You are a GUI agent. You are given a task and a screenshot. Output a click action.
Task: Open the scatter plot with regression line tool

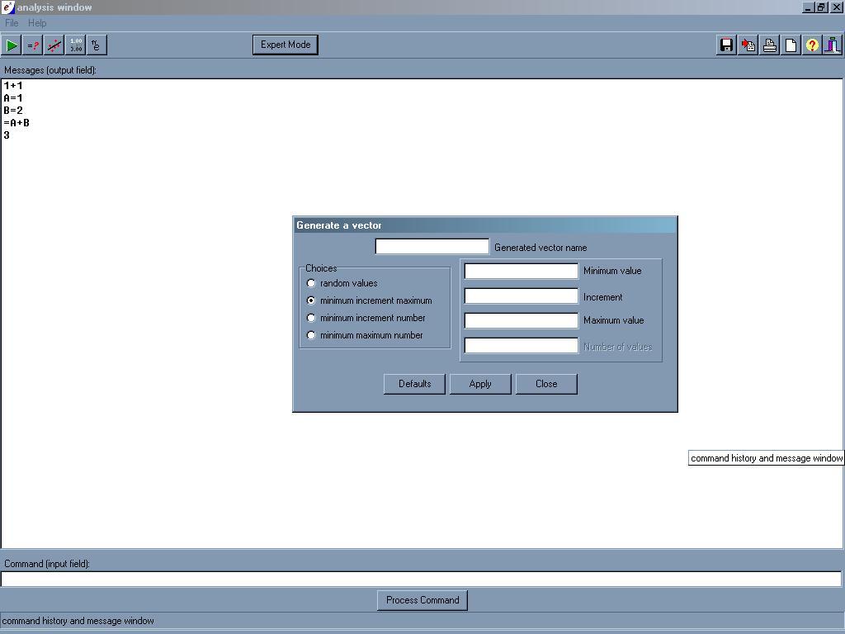54,45
